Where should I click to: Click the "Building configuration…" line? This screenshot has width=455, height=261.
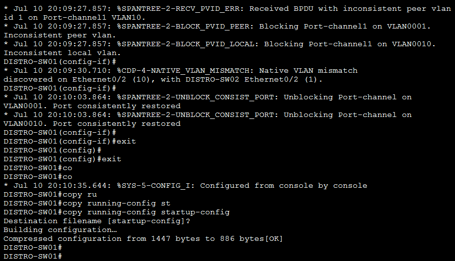pyautogui.click(x=60, y=230)
